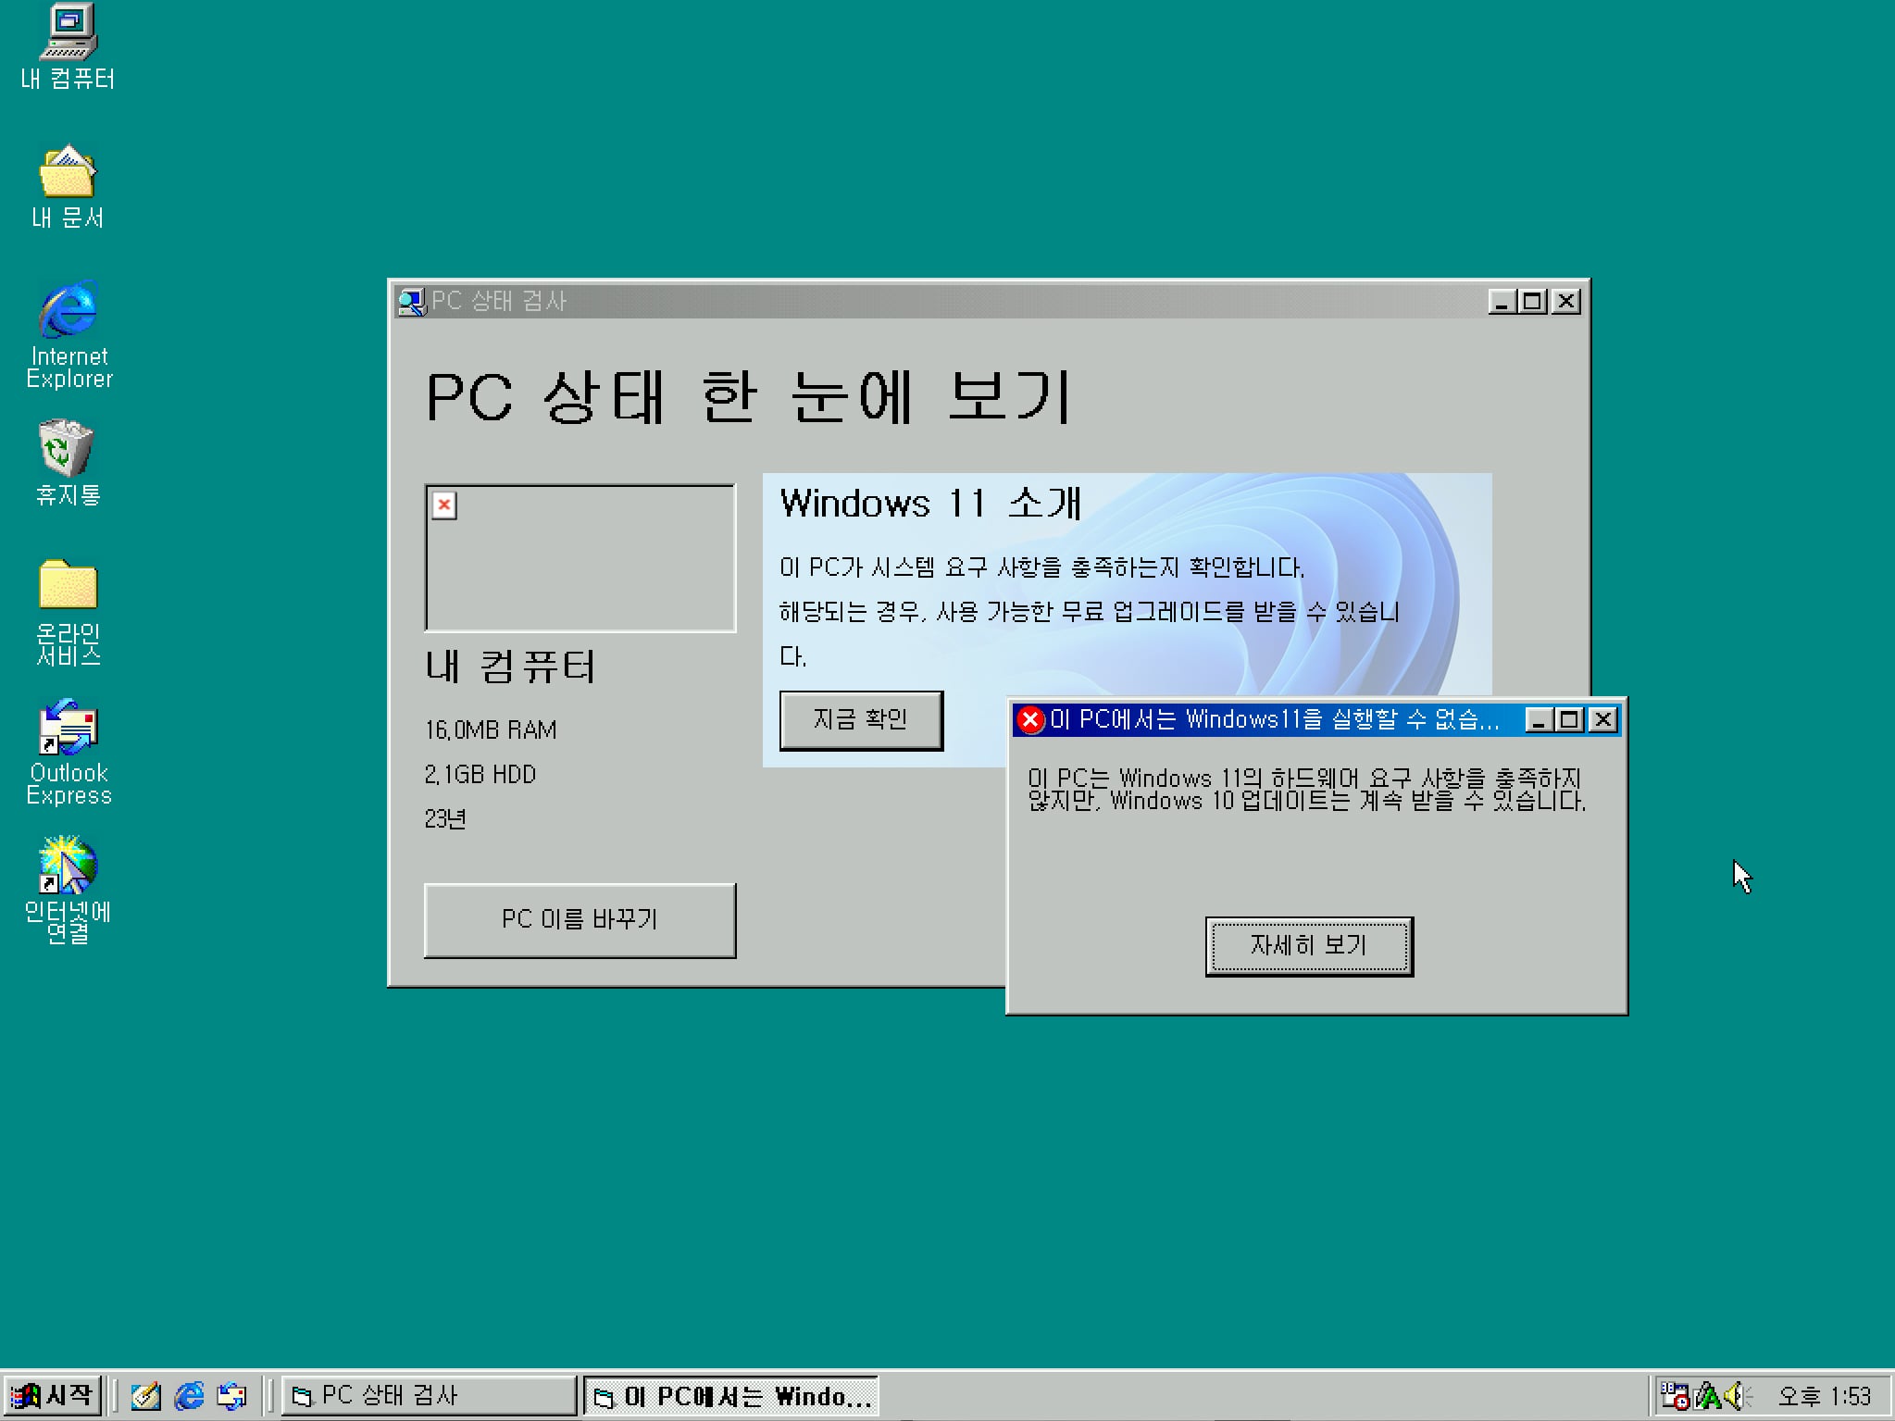The image size is (1895, 1421).
Task: Click the PC 이름 바꾸기 button
Action: pos(580,919)
